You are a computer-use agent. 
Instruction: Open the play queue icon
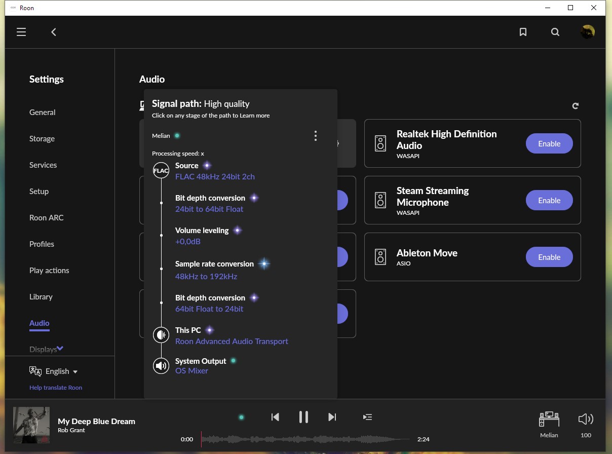pyautogui.click(x=368, y=417)
